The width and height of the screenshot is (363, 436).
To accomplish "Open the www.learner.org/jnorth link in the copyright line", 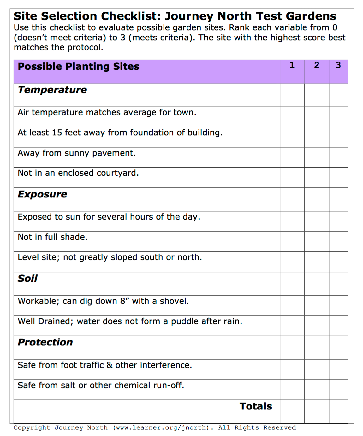I will pos(161,428).
